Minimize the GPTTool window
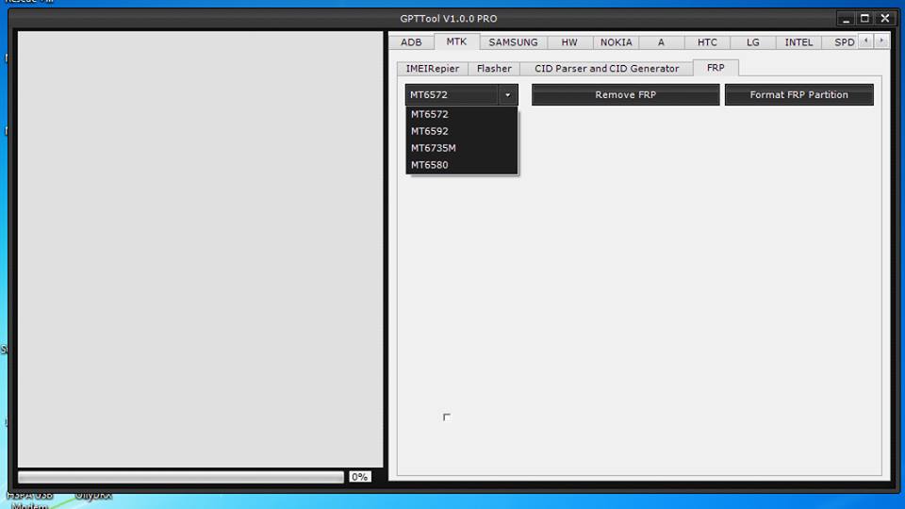This screenshot has width=905, height=509. pos(847,19)
